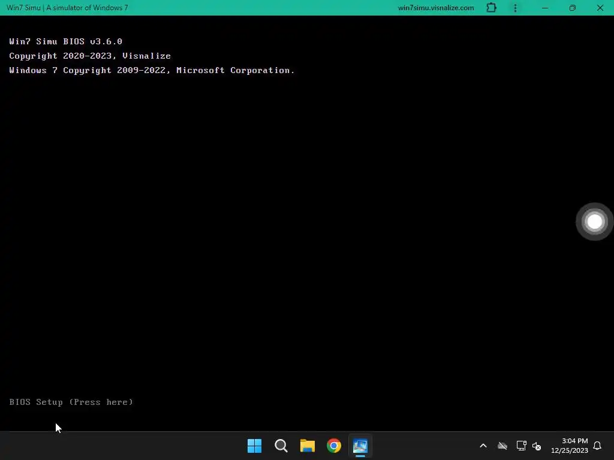Screen dimensions: 614x460
Task: Minimize the Win7 Simu window
Action: pyautogui.click(x=544, y=8)
